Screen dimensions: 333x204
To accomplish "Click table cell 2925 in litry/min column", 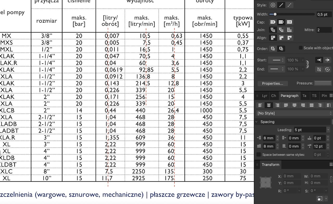I will pos(139,178).
